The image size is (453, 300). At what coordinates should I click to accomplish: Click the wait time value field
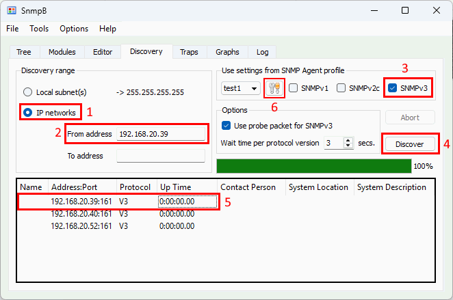coord(334,143)
